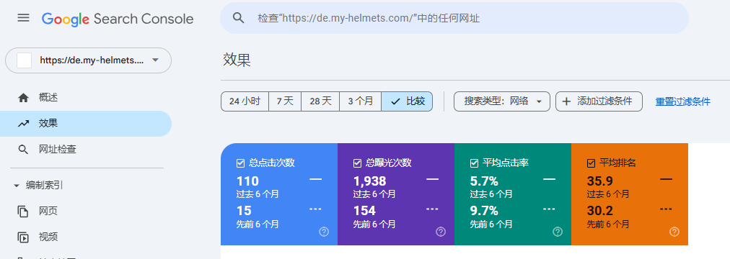Open the property selector dropdown
This screenshot has height=259, width=730.
tap(89, 60)
